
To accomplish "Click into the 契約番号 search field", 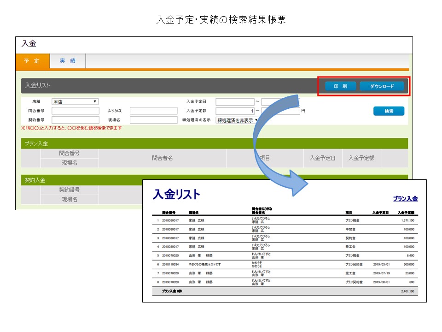I will (75, 120).
